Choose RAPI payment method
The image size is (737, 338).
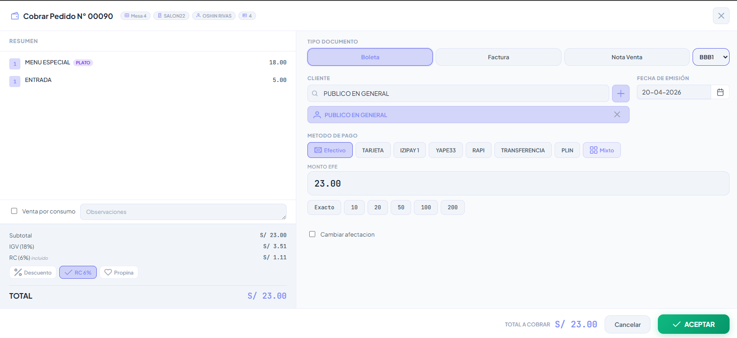(479, 150)
